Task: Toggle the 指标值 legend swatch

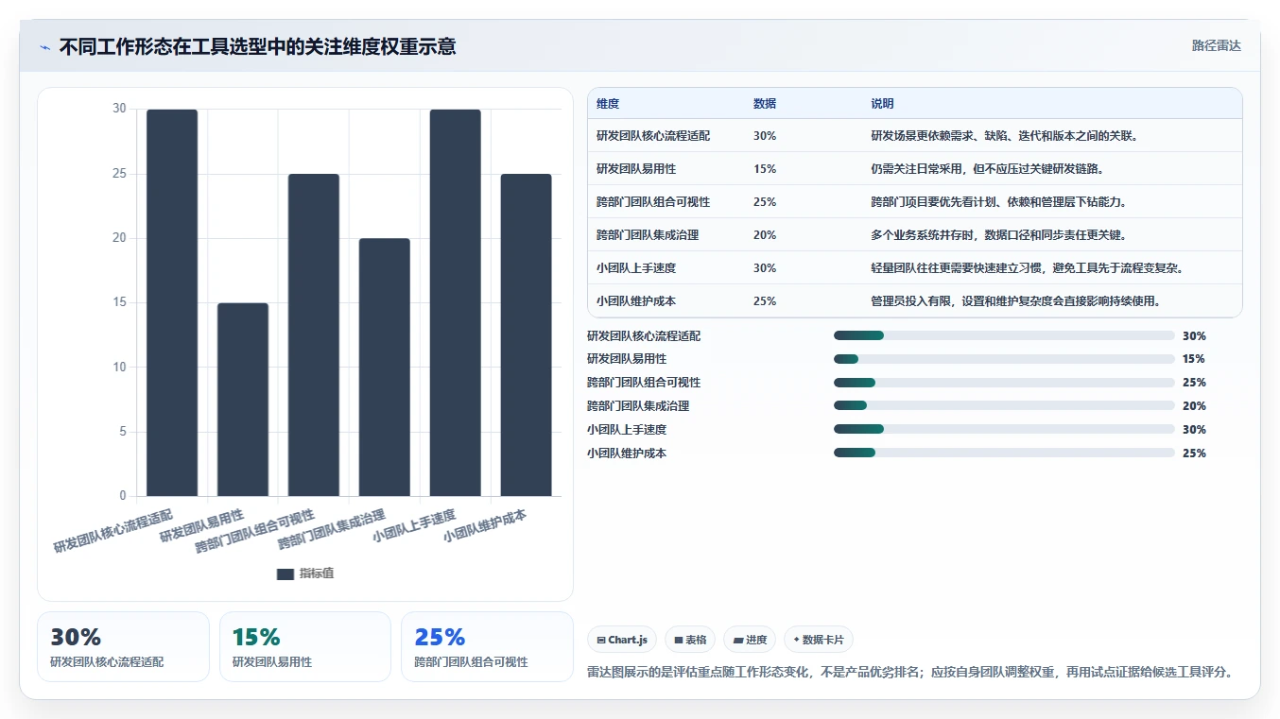Action: point(285,573)
